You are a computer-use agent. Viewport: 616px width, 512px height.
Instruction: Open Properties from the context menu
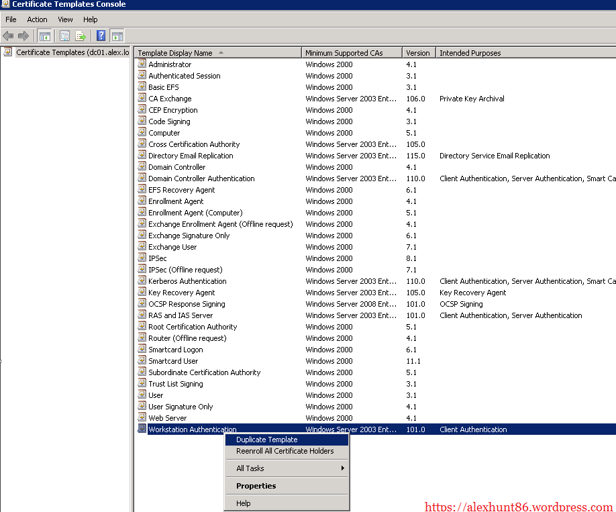(x=256, y=486)
